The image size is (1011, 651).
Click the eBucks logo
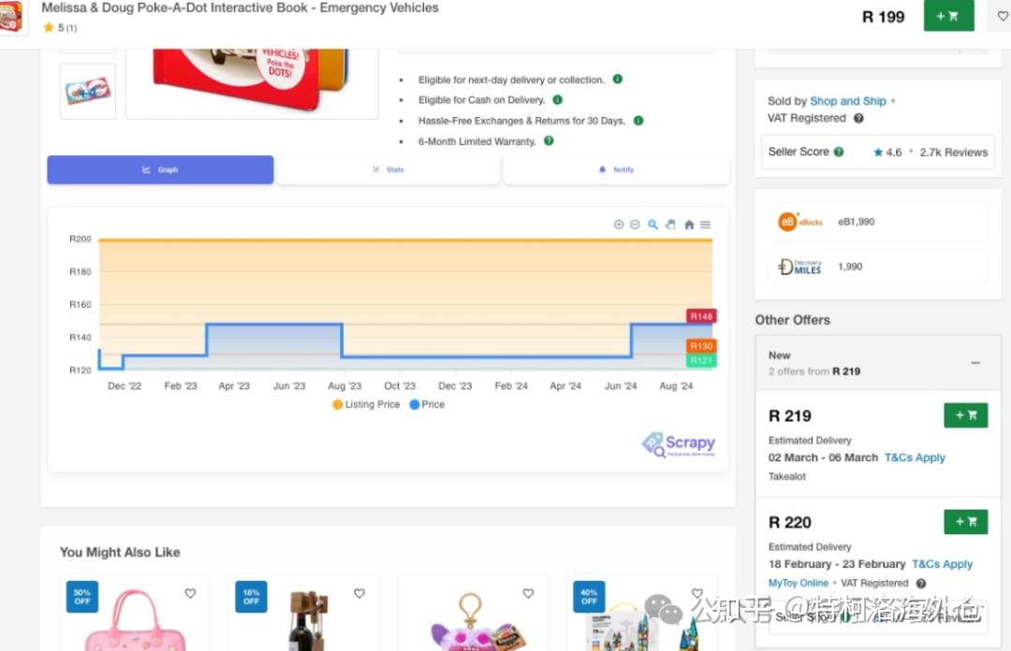click(800, 222)
